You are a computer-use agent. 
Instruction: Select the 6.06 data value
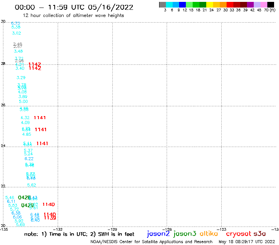point(17,217)
